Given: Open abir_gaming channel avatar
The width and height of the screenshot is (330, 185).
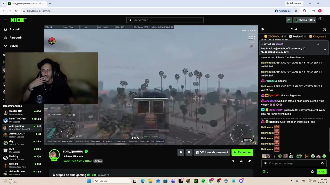Looking at the screenshot, I should pos(54,155).
